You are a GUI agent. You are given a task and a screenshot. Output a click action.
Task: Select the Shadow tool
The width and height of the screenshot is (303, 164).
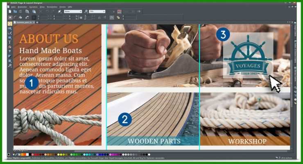10,56
